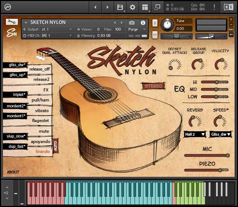Click the Speed knob
This screenshot has width=238, height=207.
220,121
